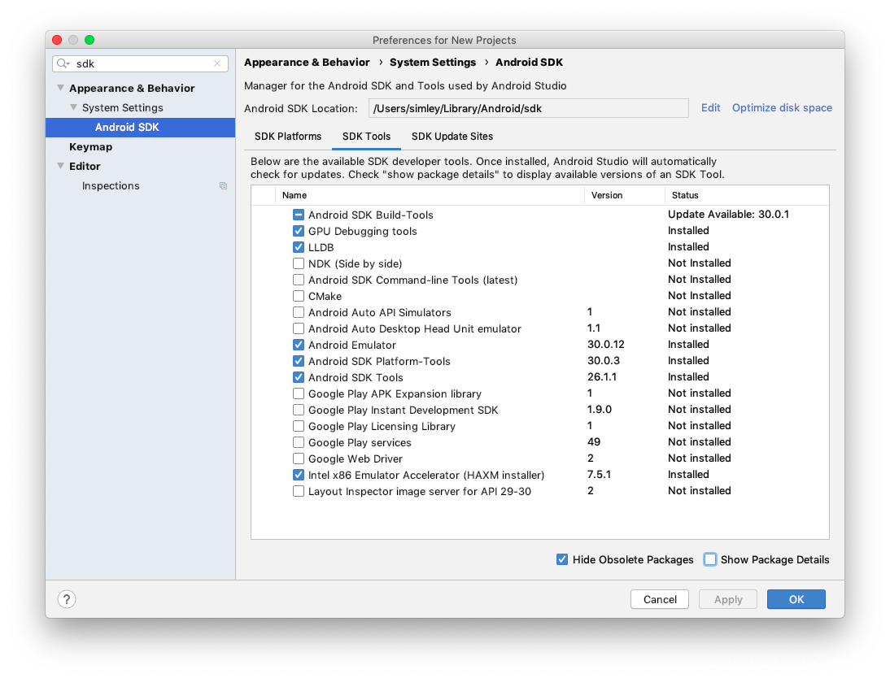
Task: Uncheck Intel x86 Emulator Accelerator (HAXM installer)
Action: click(299, 475)
